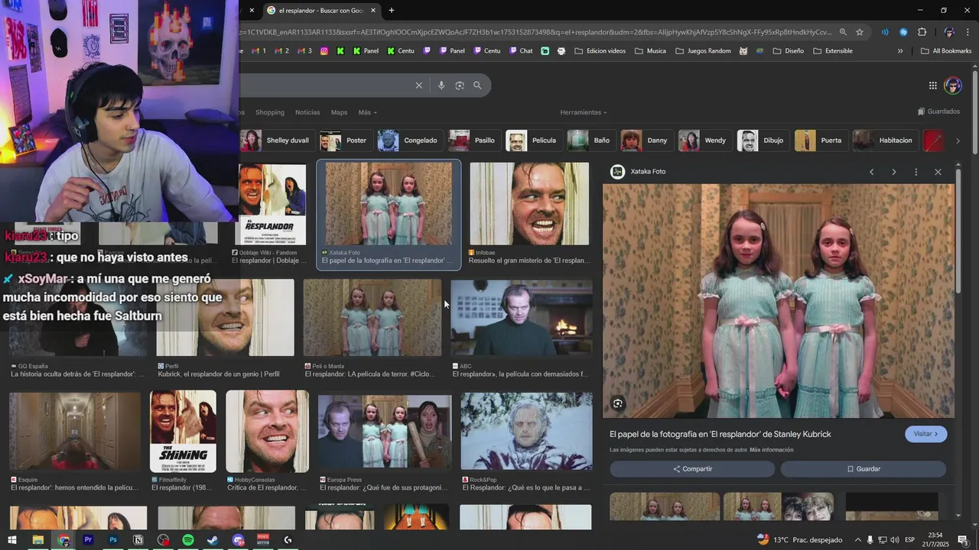This screenshot has width=979, height=550.
Task: Click the Compartir button
Action: [x=692, y=469]
